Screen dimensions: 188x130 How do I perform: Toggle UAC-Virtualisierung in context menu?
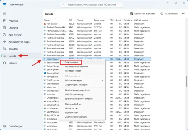coord(74,95)
